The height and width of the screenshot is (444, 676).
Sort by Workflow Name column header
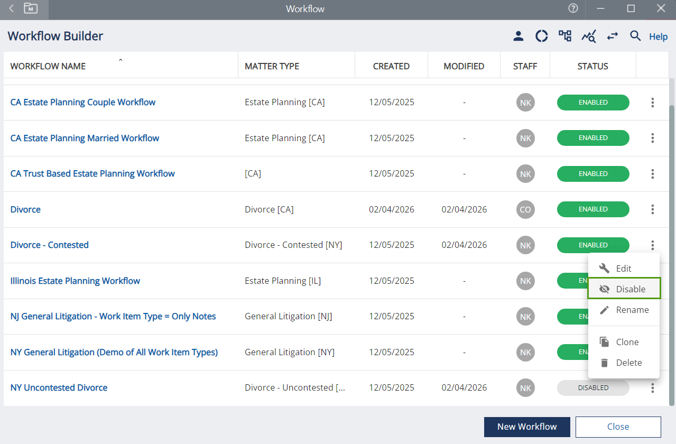(x=48, y=66)
